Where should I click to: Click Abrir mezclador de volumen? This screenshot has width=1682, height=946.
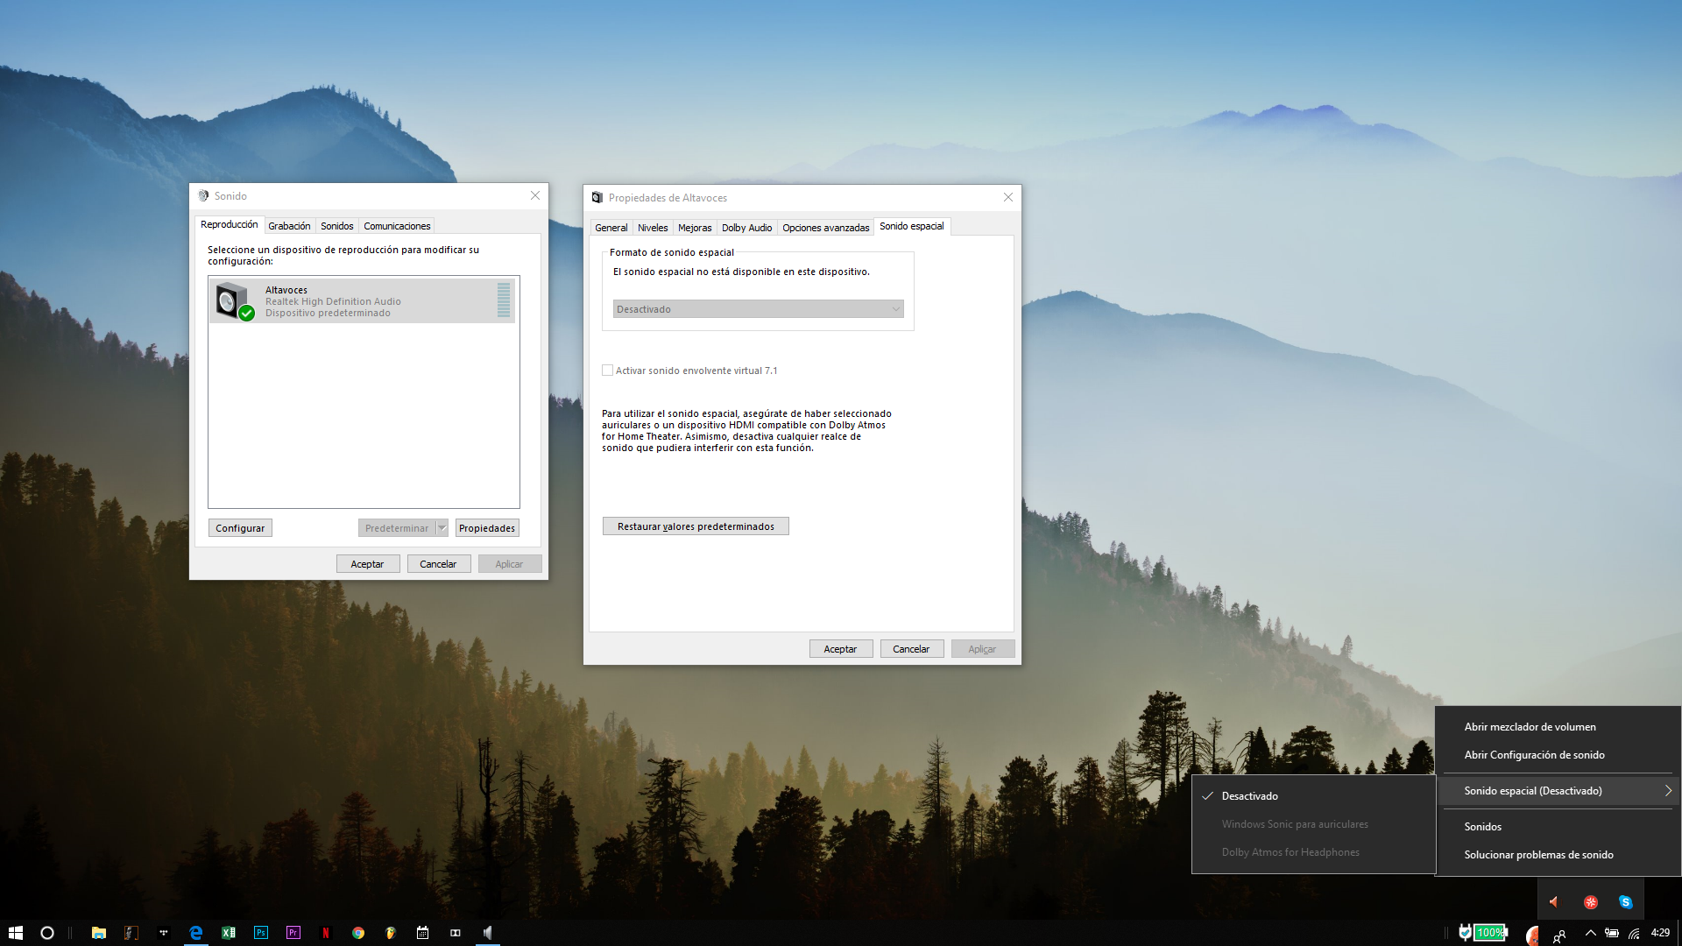point(1530,727)
